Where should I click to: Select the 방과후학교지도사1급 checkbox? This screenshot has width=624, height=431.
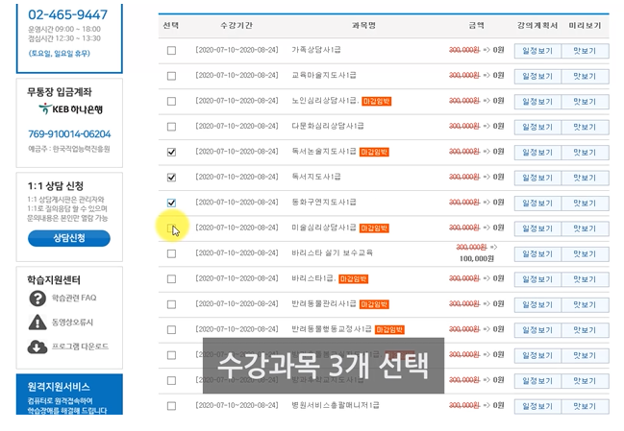171,380
